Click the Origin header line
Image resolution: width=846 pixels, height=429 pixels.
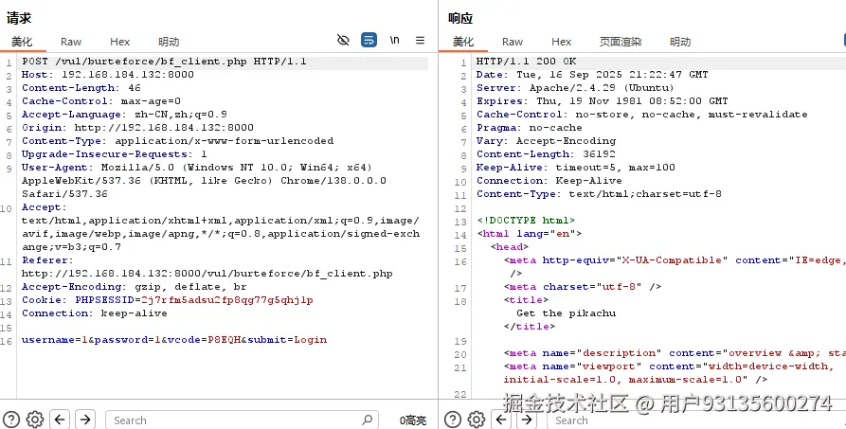click(137, 127)
